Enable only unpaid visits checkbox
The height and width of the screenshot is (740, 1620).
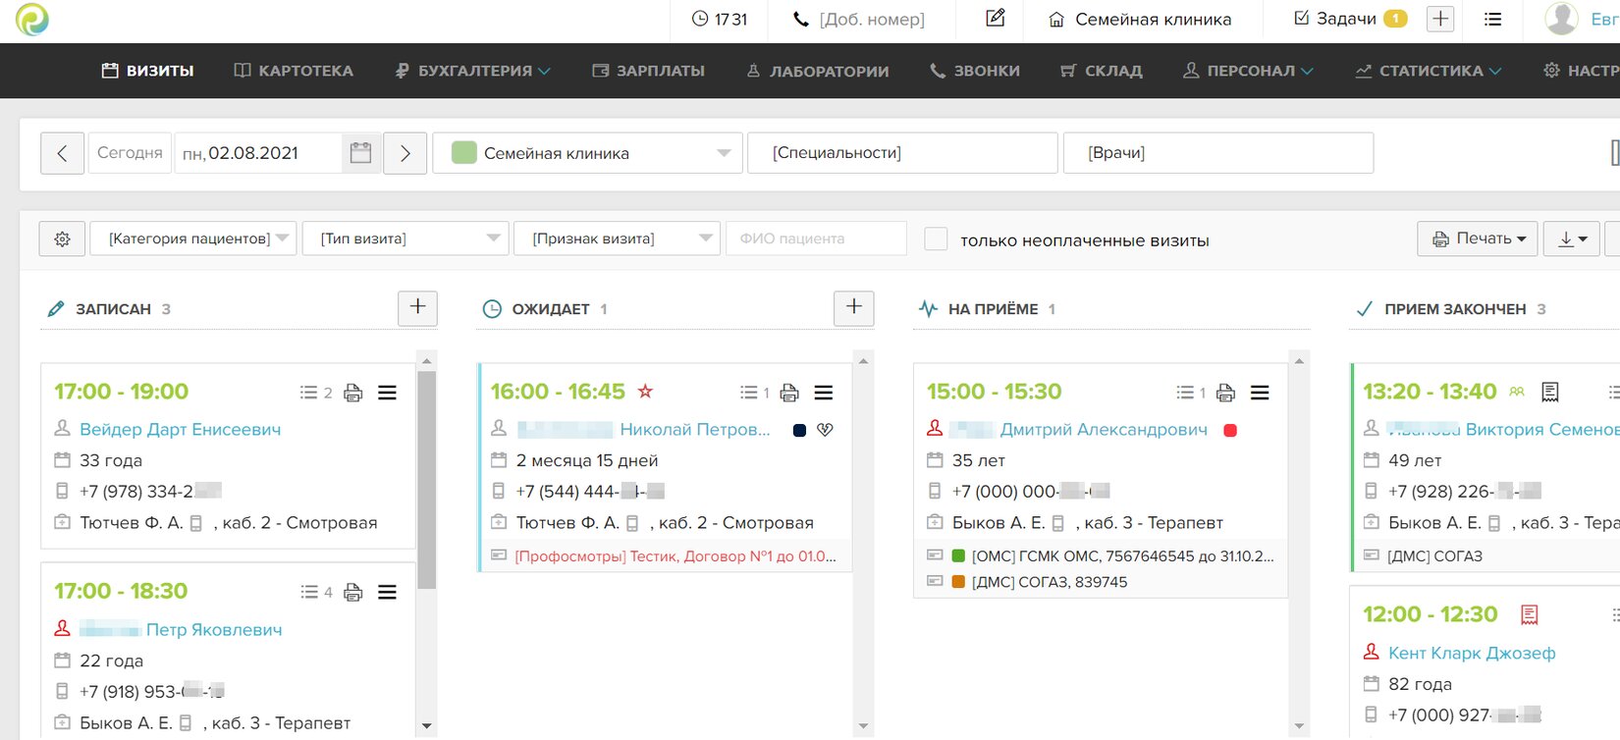(x=937, y=239)
